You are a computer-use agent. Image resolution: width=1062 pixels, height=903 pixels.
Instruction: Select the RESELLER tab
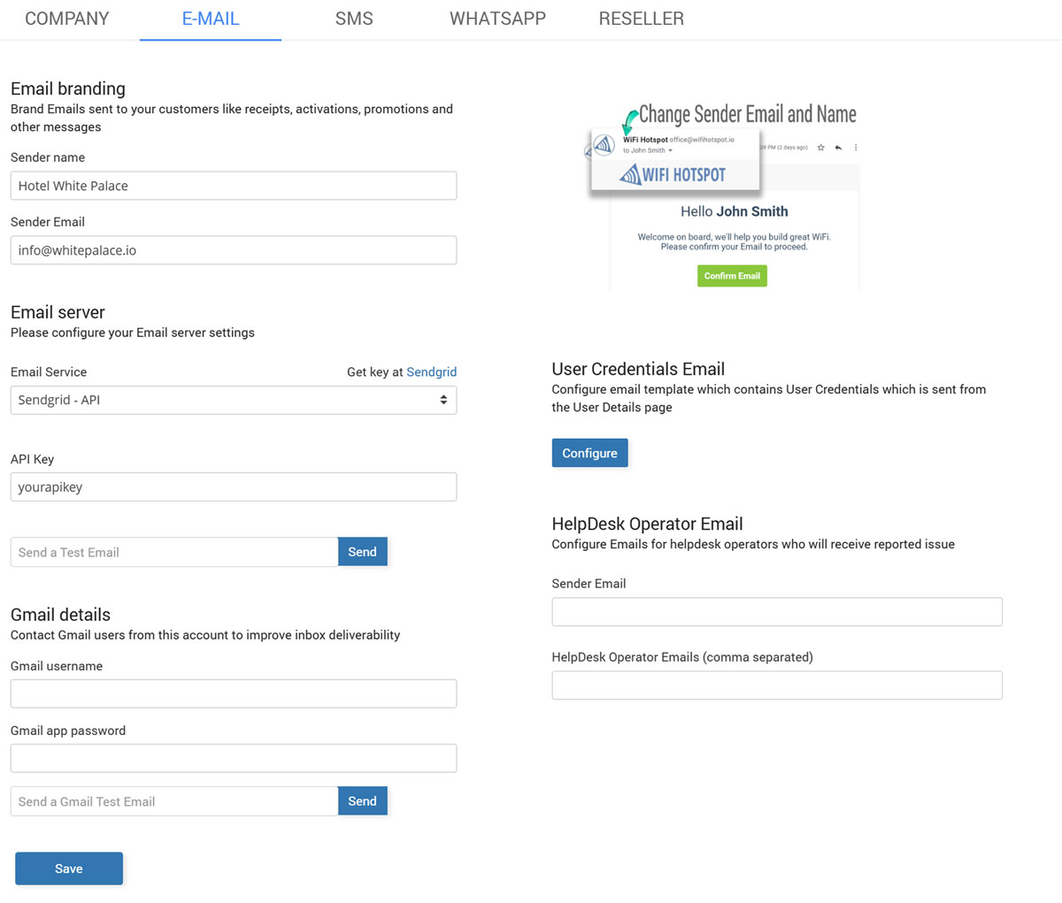641,19
